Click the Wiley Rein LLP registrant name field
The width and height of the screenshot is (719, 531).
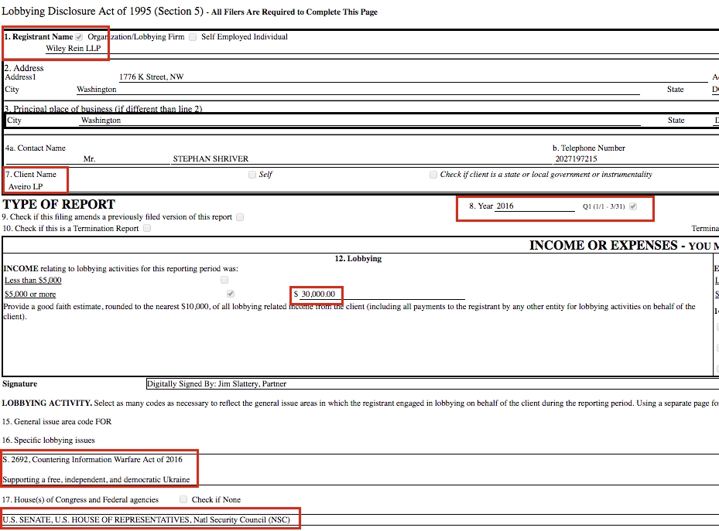pos(74,49)
